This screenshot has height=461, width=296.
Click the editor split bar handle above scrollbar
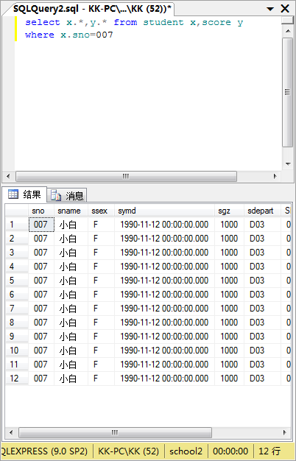coord(287,20)
